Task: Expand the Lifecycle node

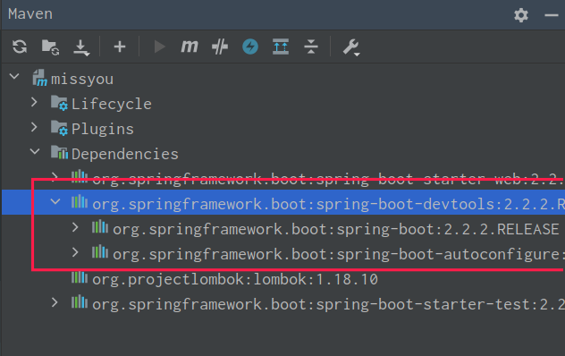Action: [34, 103]
